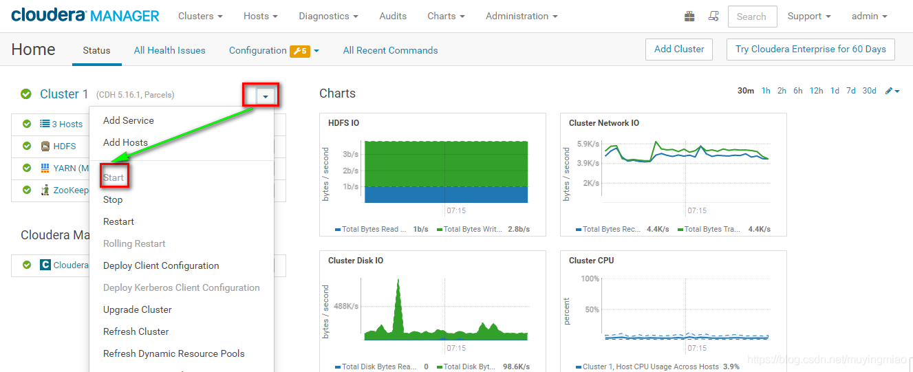The height and width of the screenshot is (372, 913).
Task: Set chart time range to 12h
Action: (x=816, y=91)
